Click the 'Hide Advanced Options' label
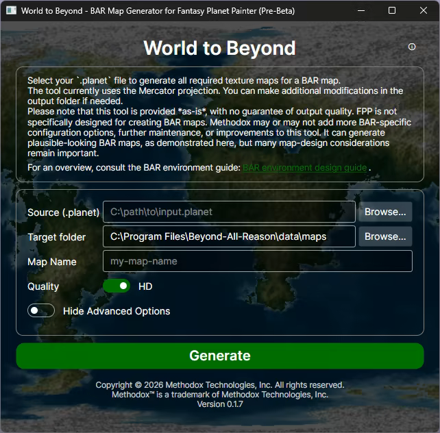This screenshot has width=440, height=433. click(x=117, y=311)
